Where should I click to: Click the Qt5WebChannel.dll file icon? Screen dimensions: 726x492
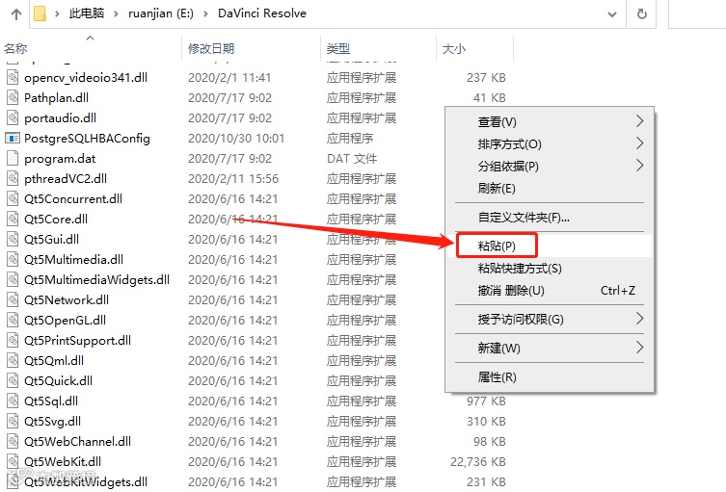(x=13, y=442)
